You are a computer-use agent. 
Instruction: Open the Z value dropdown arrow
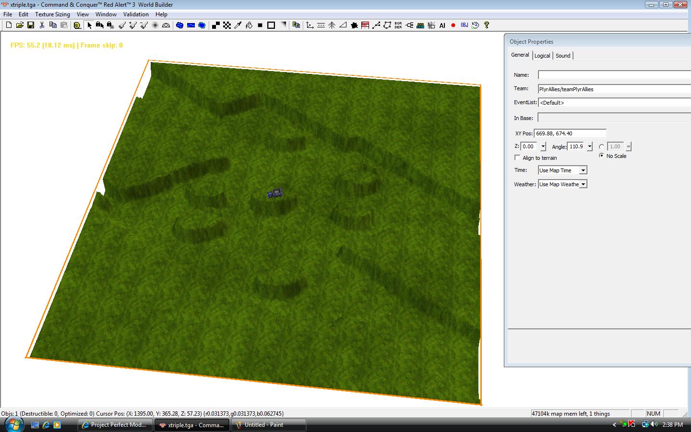pyautogui.click(x=543, y=146)
